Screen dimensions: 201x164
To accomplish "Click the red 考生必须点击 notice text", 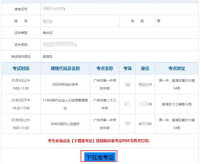I will (101, 141).
